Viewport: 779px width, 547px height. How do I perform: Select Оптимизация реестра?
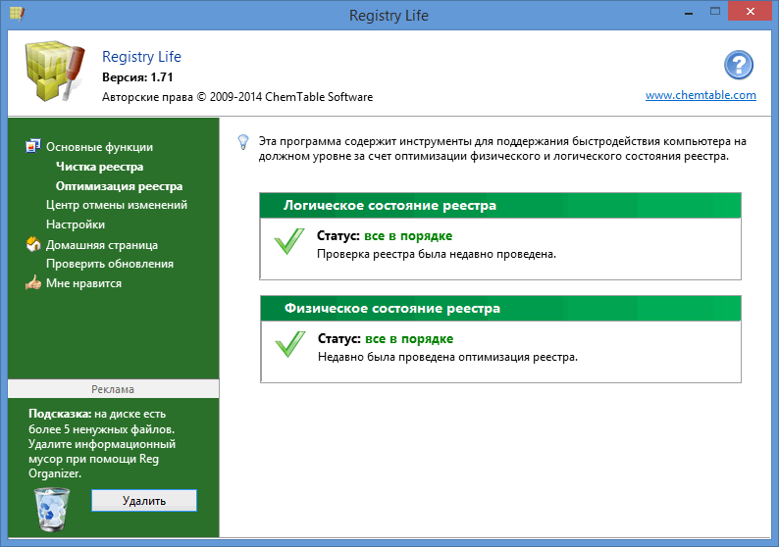(x=119, y=186)
